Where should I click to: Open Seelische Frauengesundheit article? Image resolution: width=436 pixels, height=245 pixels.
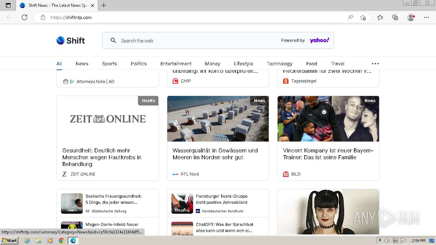point(113,199)
